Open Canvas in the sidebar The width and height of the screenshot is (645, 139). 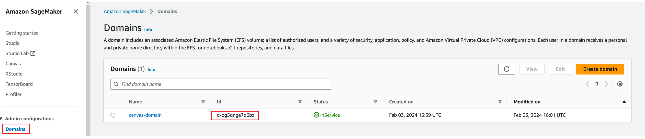[13, 63]
